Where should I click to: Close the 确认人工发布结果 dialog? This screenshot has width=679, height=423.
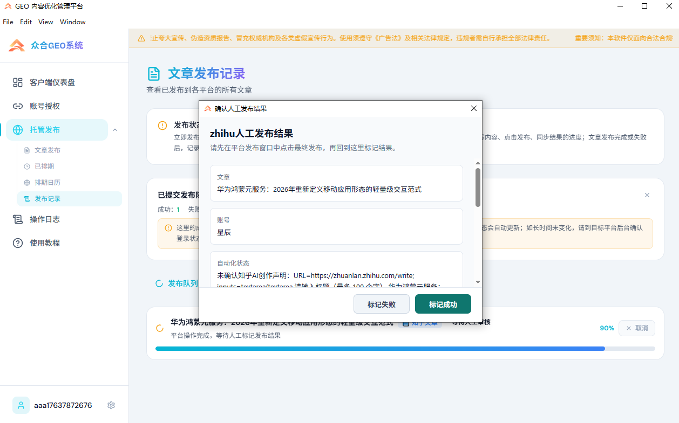click(x=474, y=108)
